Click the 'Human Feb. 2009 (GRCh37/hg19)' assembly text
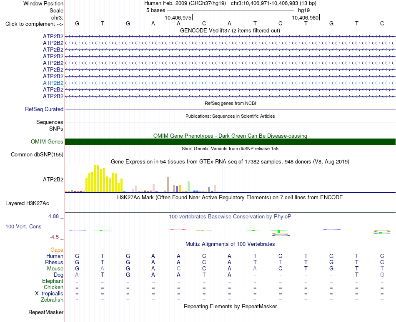The image size is (396, 322). pos(185,3)
